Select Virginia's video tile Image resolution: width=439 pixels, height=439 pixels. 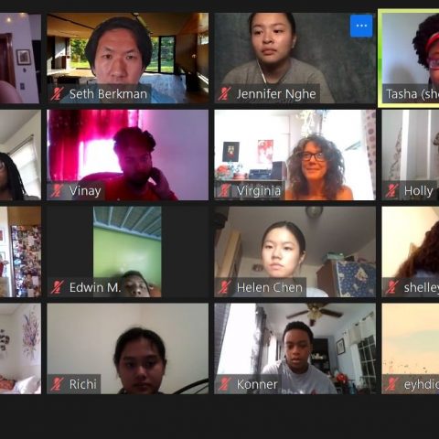[294, 155]
